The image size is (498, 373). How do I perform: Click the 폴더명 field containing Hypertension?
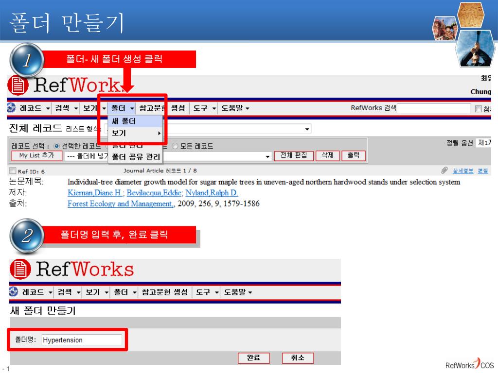(82, 340)
